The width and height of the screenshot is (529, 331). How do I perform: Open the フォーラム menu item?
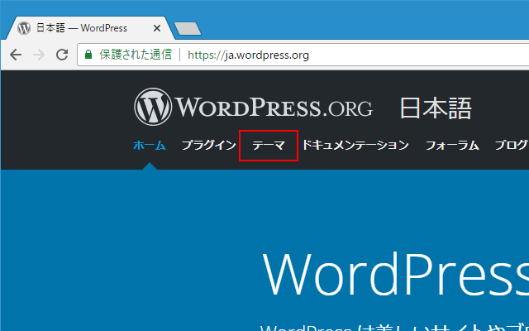pyautogui.click(x=452, y=146)
